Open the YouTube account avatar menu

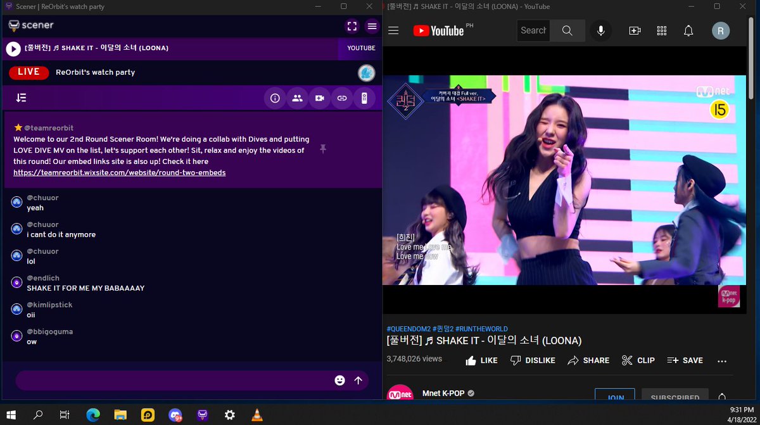tap(721, 30)
